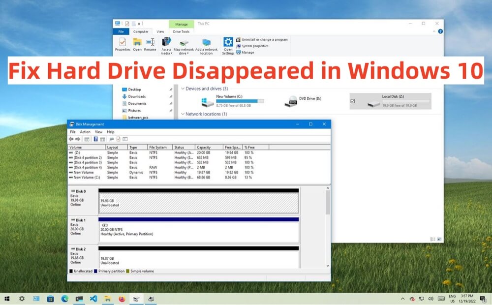The image size is (492, 305).
Task: Click New Volume (C:) storage usage bar
Action: (x=240, y=101)
